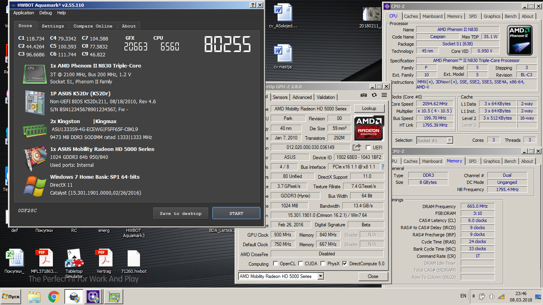The height and width of the screenshot is (305, 543).
Task: Open the cv_ASolojed Word document on the desktop
Action: (x=283, y=13)
